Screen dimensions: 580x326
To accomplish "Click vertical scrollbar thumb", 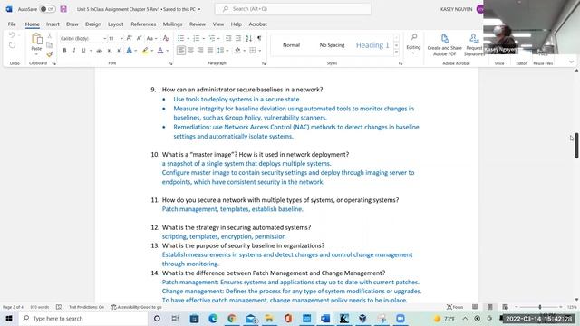I will tap(576, 145).
